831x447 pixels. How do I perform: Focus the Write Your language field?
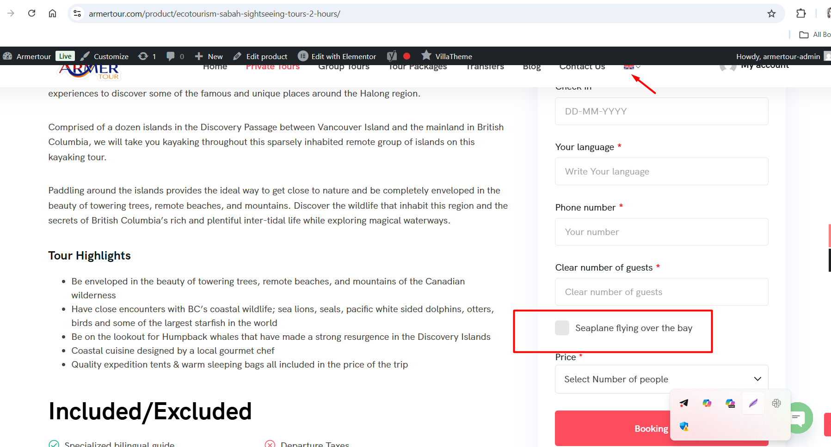[x=661, y=171]
